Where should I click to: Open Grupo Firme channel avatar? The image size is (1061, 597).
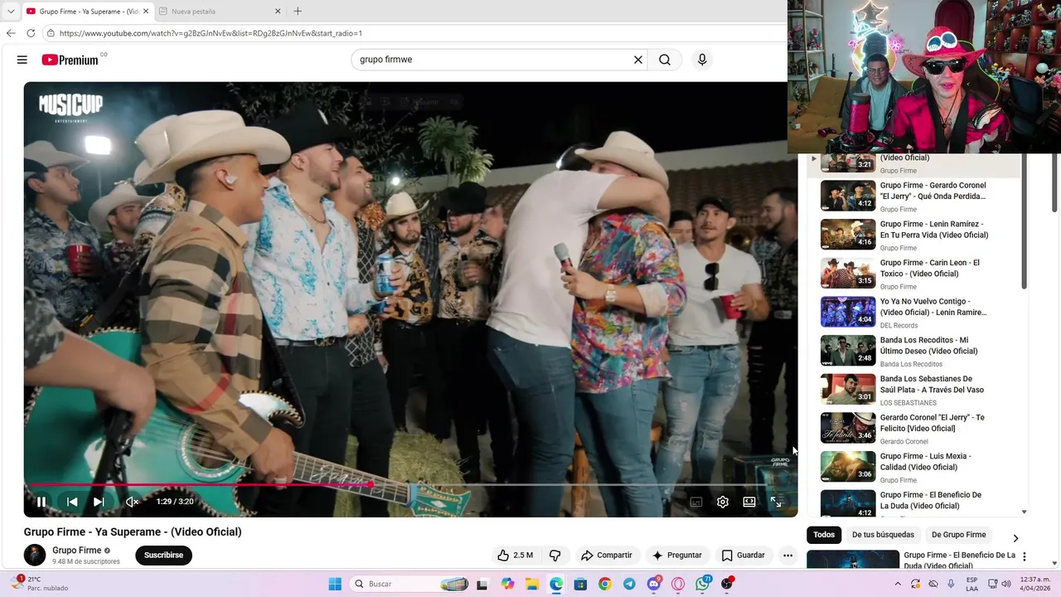point(35,556)
